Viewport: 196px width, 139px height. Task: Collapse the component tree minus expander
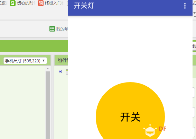pos(60,71)
